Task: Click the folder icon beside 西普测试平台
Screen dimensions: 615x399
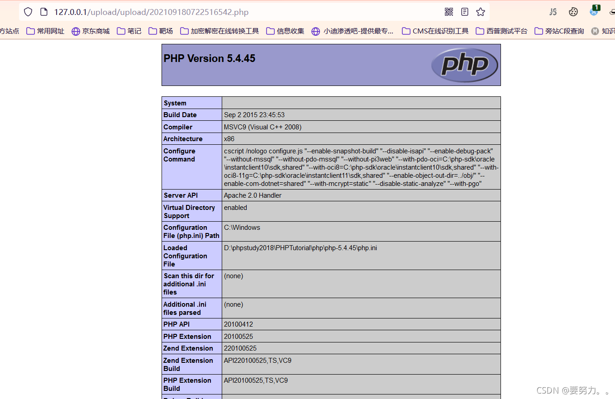Action: pyautogui.click(x=480, y=31)
